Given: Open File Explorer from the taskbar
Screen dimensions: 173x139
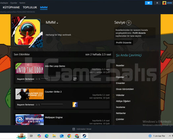Looking at the screenshot, I should coord(54,136).
